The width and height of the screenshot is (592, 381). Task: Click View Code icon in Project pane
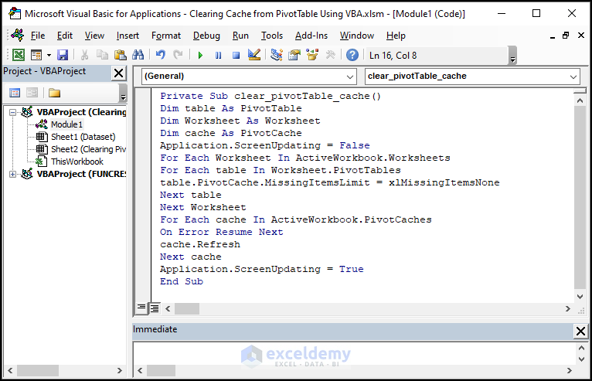[15, 93]
